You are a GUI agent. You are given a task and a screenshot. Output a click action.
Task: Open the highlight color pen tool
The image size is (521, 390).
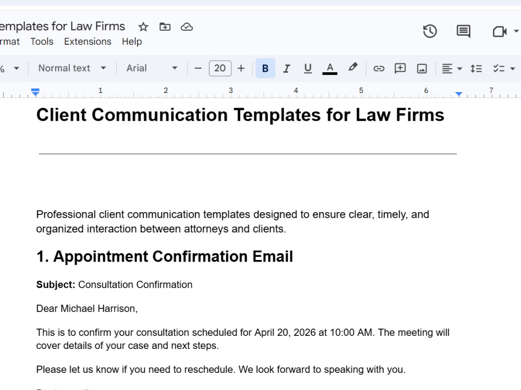point(353,68)
